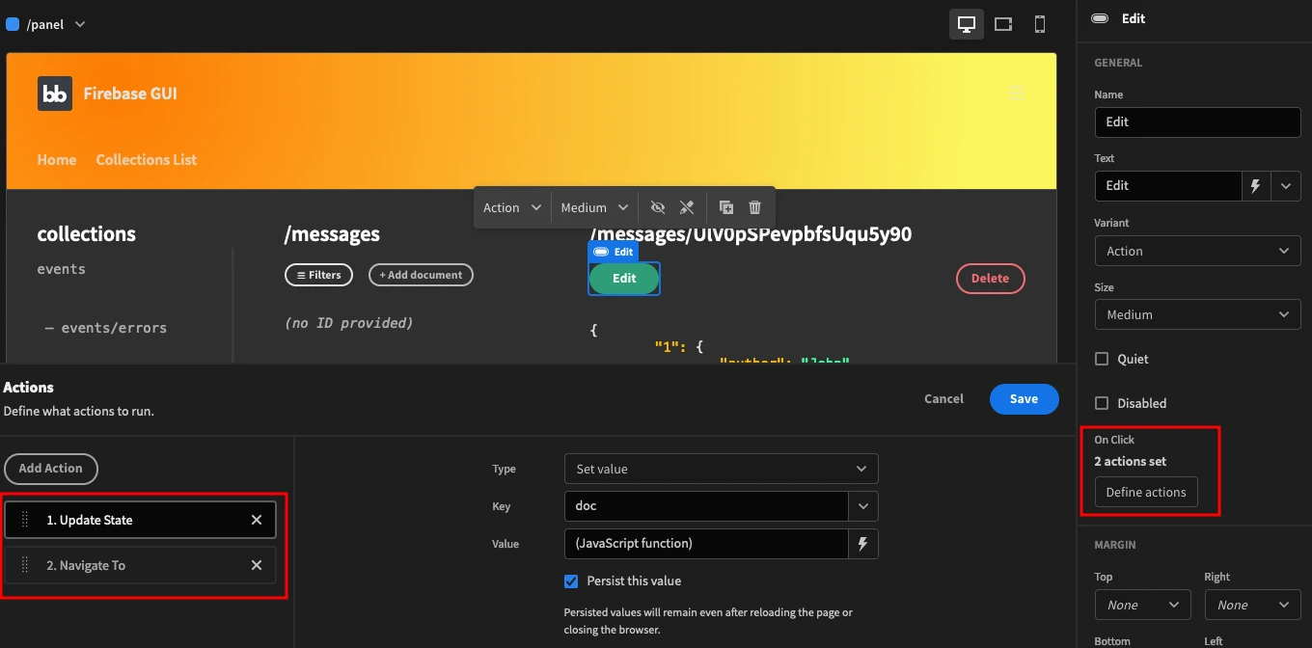This screenshot has height=648, width=1312.
Task: Click the bb logo in Firebase GUI header
Action: coord(55,94)
